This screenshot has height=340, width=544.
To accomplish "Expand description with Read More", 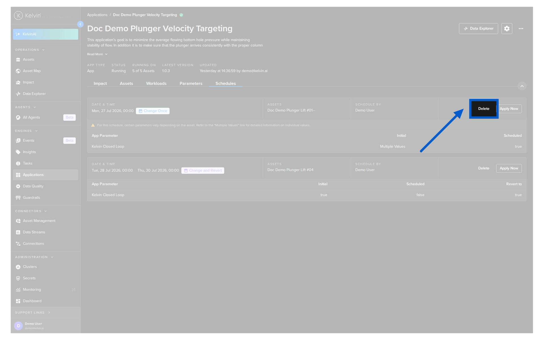I will click(97, 54).
